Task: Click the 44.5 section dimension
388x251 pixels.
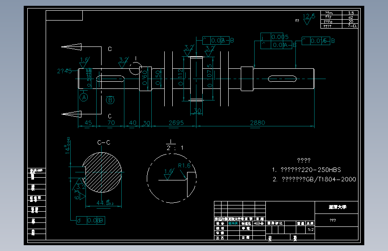Action: tap(105, 203)
